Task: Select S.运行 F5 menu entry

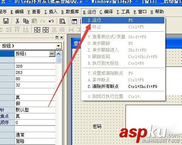Action: (123, 20)
